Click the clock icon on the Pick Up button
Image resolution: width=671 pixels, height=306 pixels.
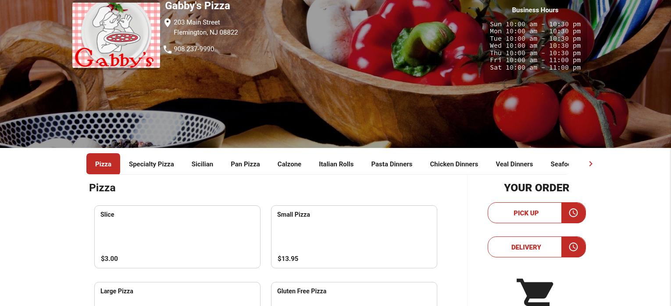click(573, 213)
